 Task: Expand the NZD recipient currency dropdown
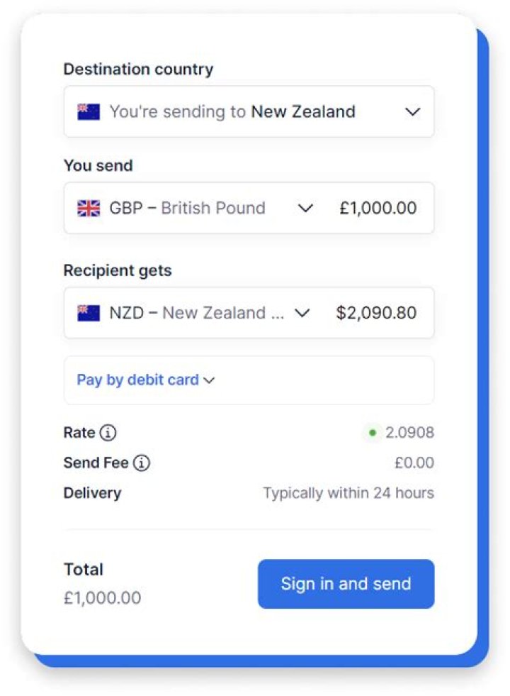(303, 312)
